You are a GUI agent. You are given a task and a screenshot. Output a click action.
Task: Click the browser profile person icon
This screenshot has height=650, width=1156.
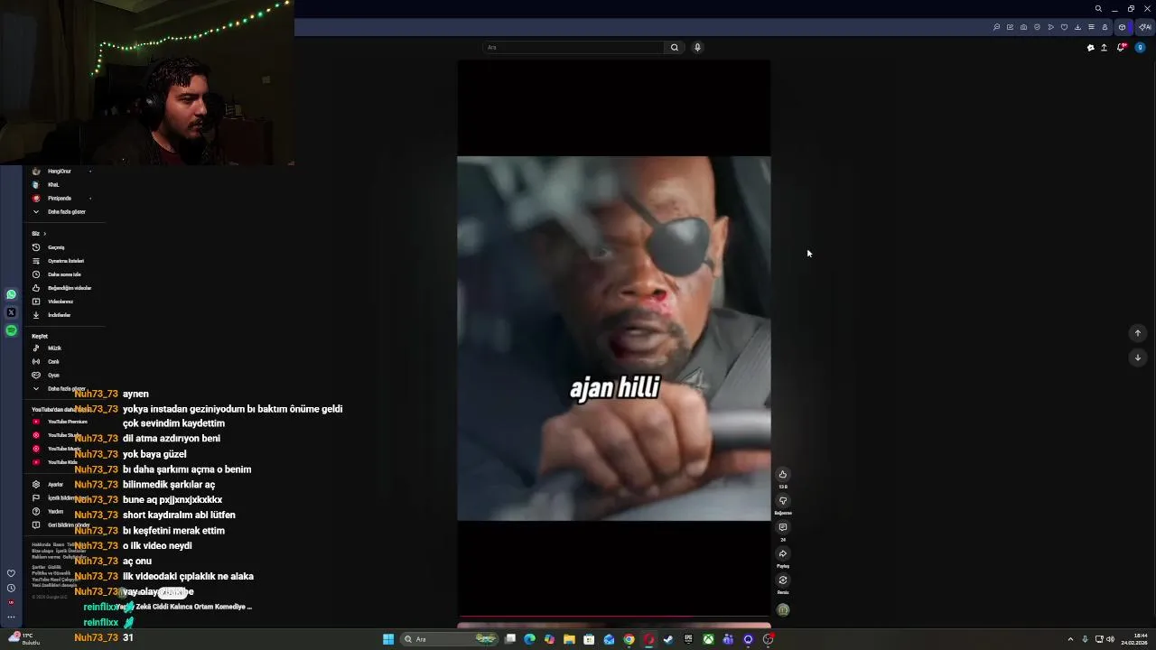[1105, 27]
